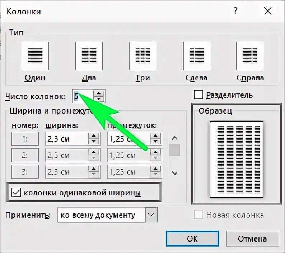Click the Колонки dialog title

click(x=24, y=11)
